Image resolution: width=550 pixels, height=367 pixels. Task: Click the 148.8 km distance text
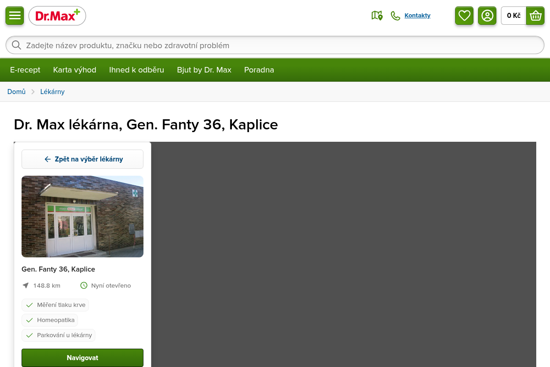(x=47, y=285)
